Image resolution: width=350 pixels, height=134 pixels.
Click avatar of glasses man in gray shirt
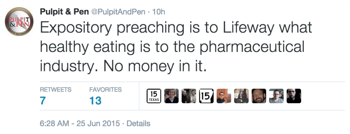tap(276, 96)
